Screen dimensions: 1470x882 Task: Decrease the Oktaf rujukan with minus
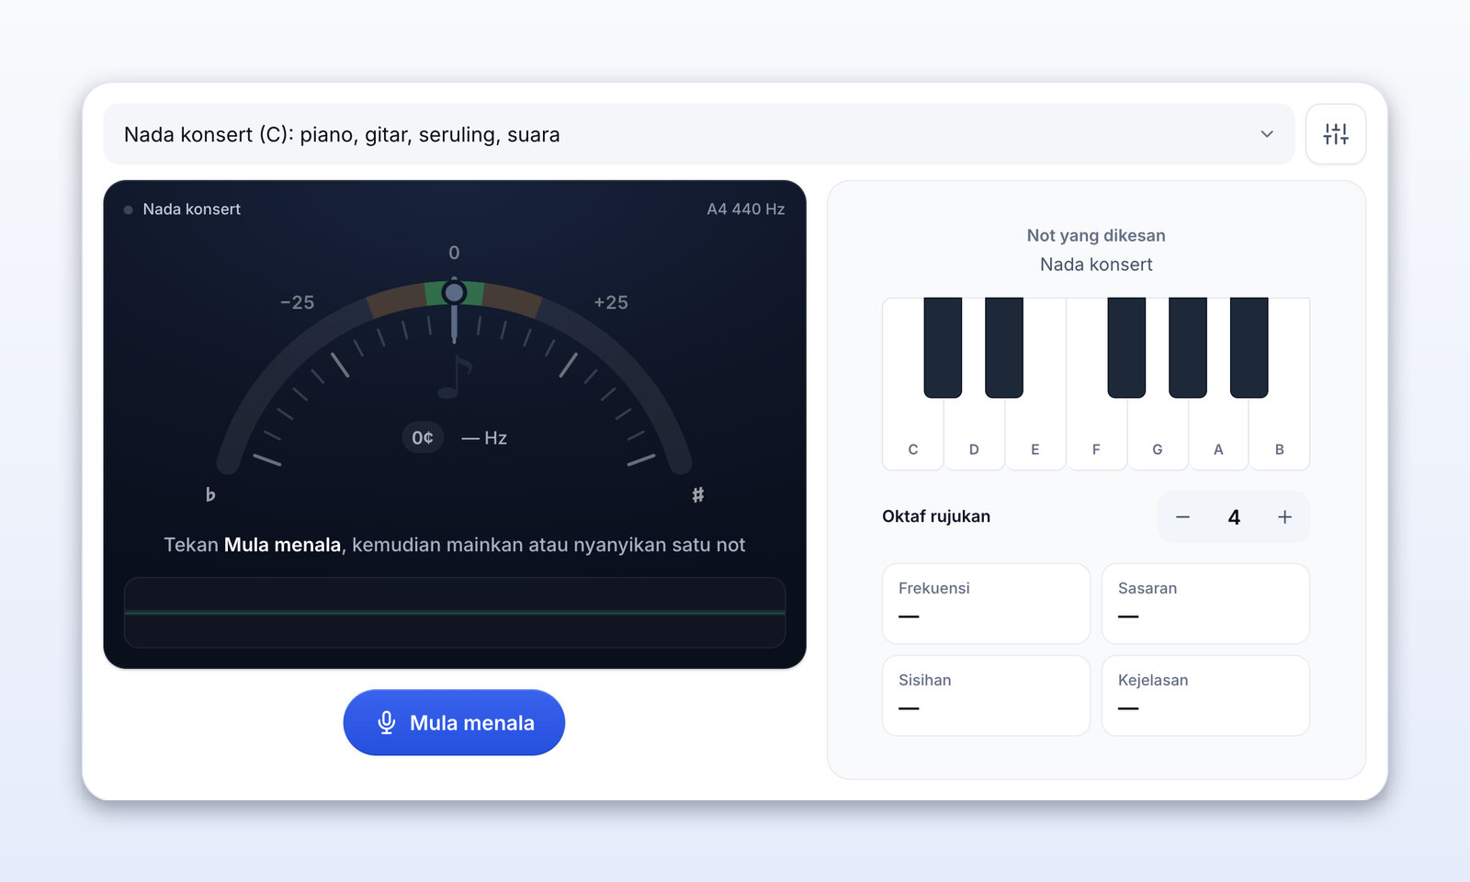point(1182,517)
